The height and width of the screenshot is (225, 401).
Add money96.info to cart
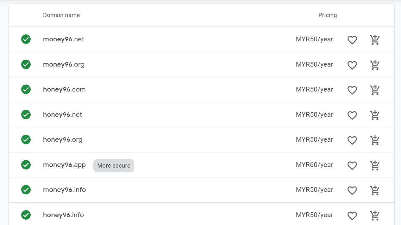375,190
